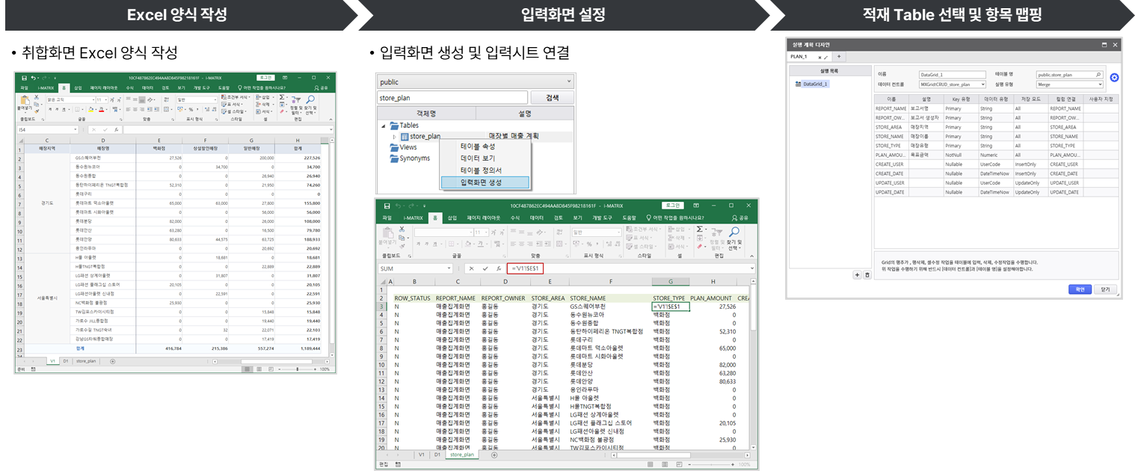Close the PLAN_1 tab with x icon
Screen dimensions: 1135x471
pos(819,58)
